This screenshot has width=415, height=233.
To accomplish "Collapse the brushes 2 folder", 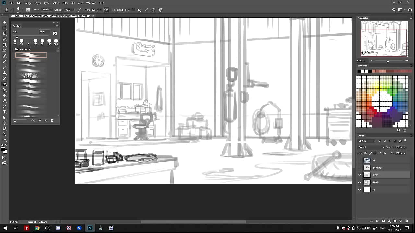I will [x=14, y=50].
